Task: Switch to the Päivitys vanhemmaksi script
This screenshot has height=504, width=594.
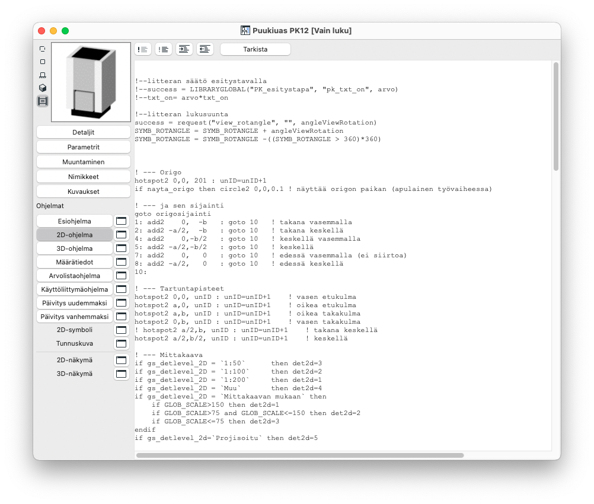Action: pos(75,317)
